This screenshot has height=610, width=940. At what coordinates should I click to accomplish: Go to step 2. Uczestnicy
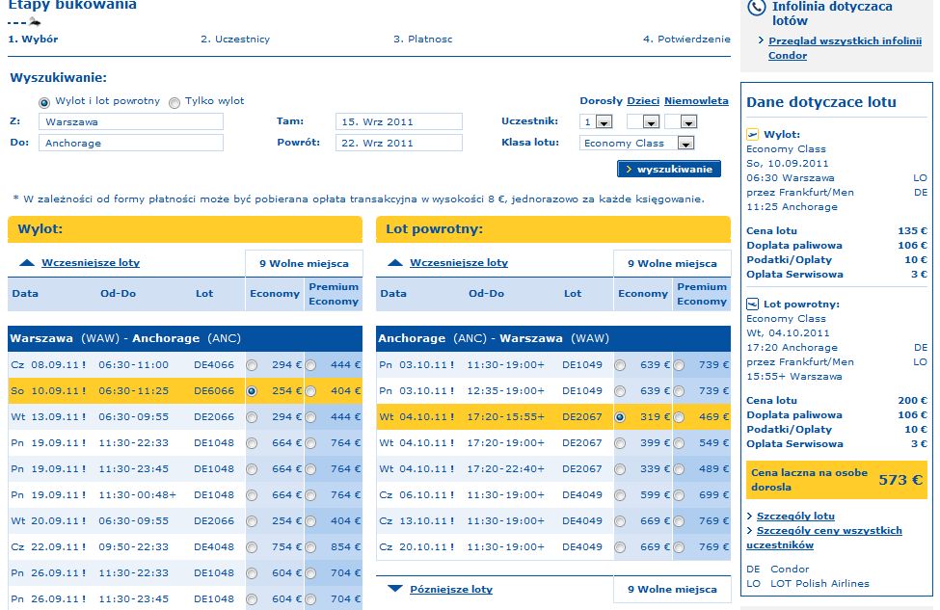tap(235, 39)
